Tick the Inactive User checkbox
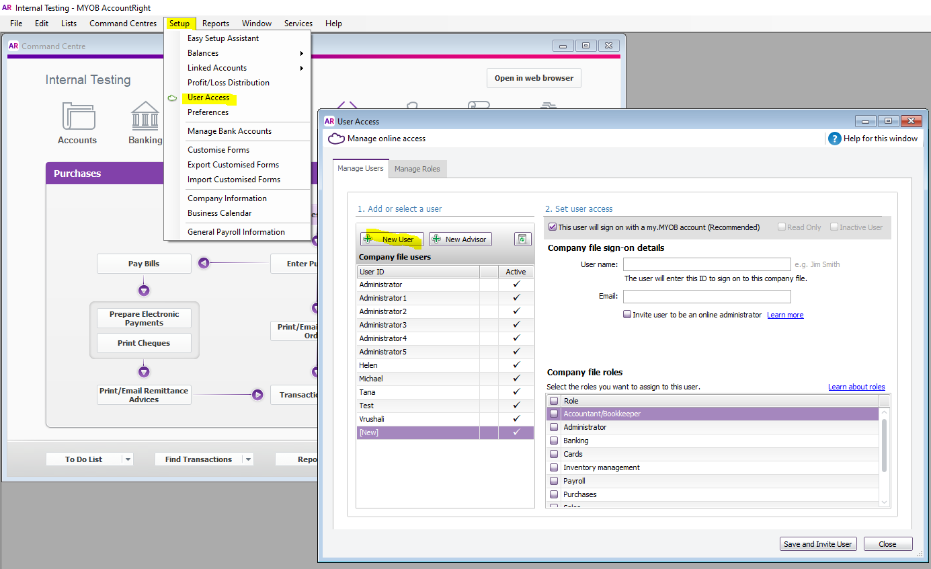 (x=834, y=227)
